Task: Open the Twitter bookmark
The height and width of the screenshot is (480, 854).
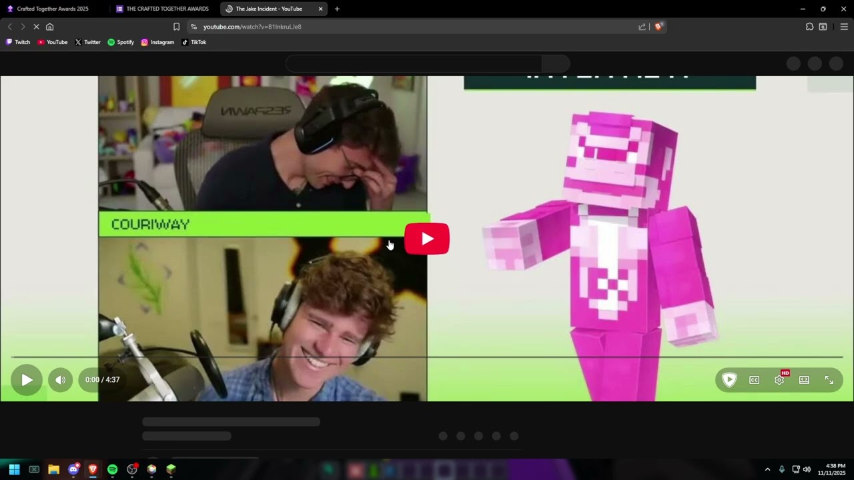Action: (87, 42)
